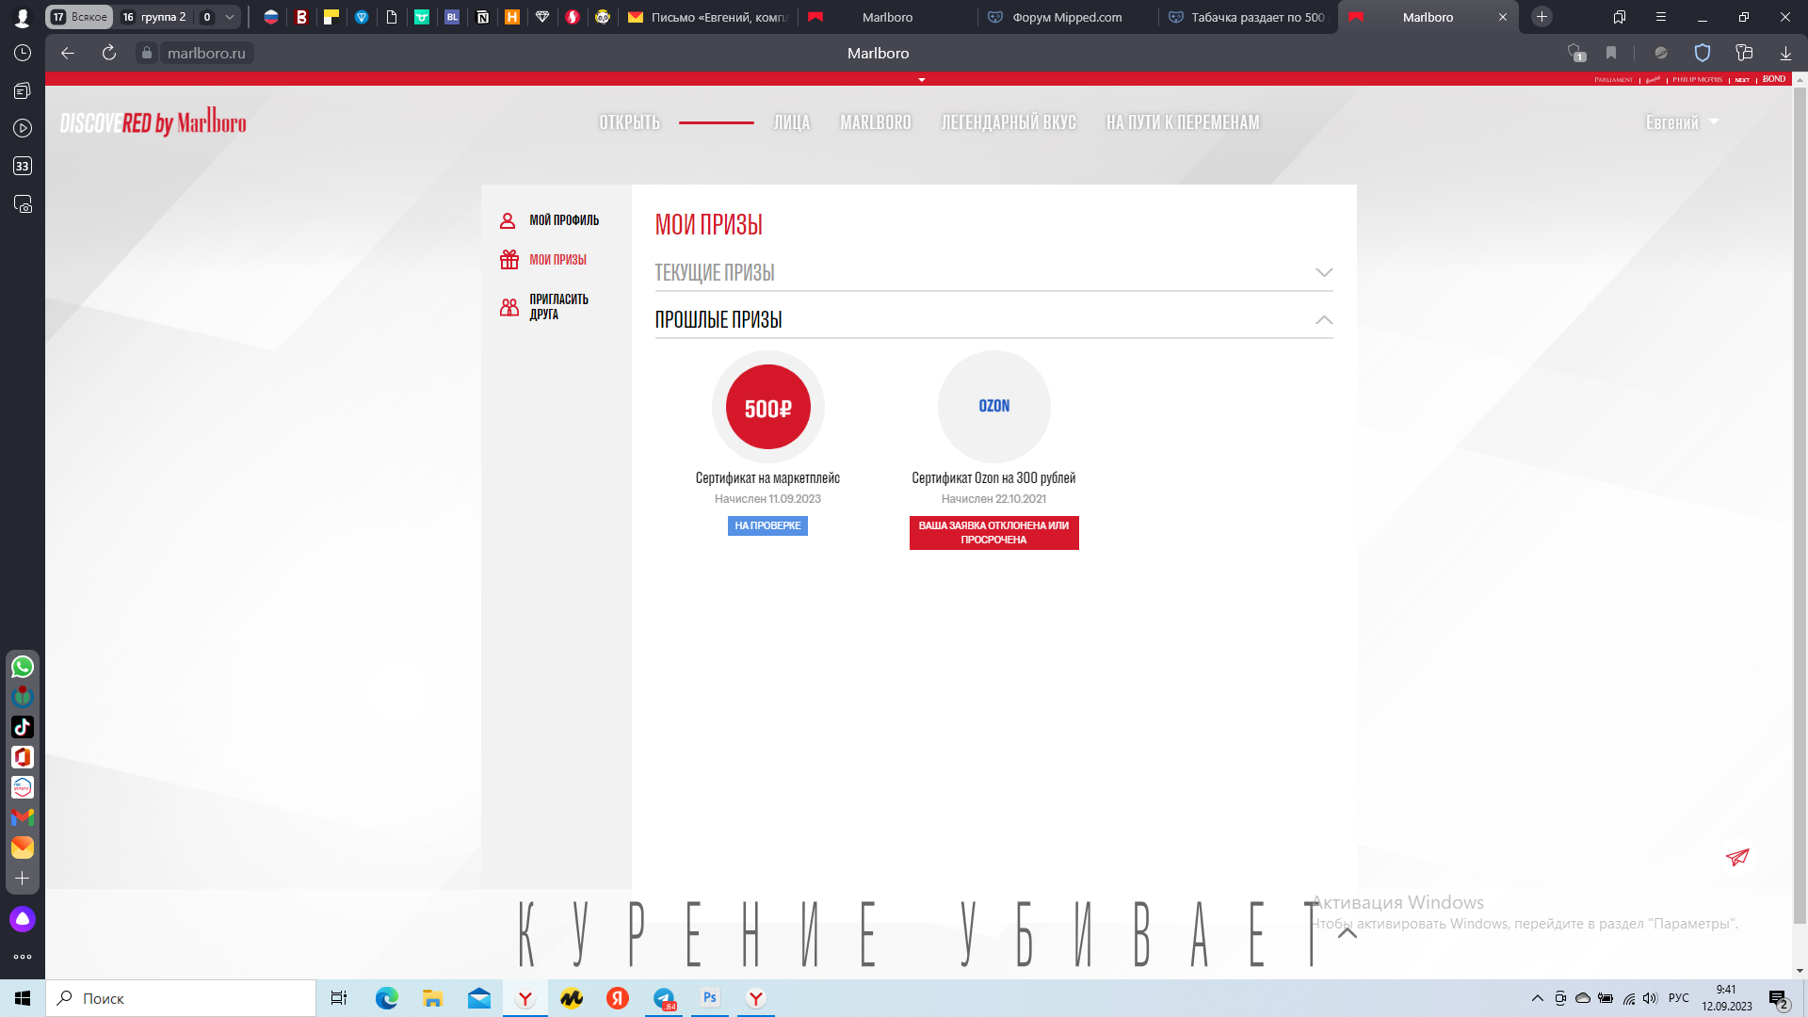Open Photoshop from Windows taskbar
The image size is (1808, 1017).
click(710, 998)
